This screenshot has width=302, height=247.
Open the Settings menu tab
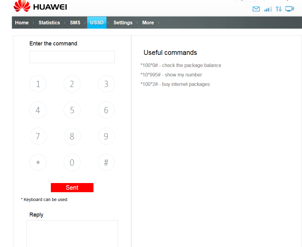(123, 23)
